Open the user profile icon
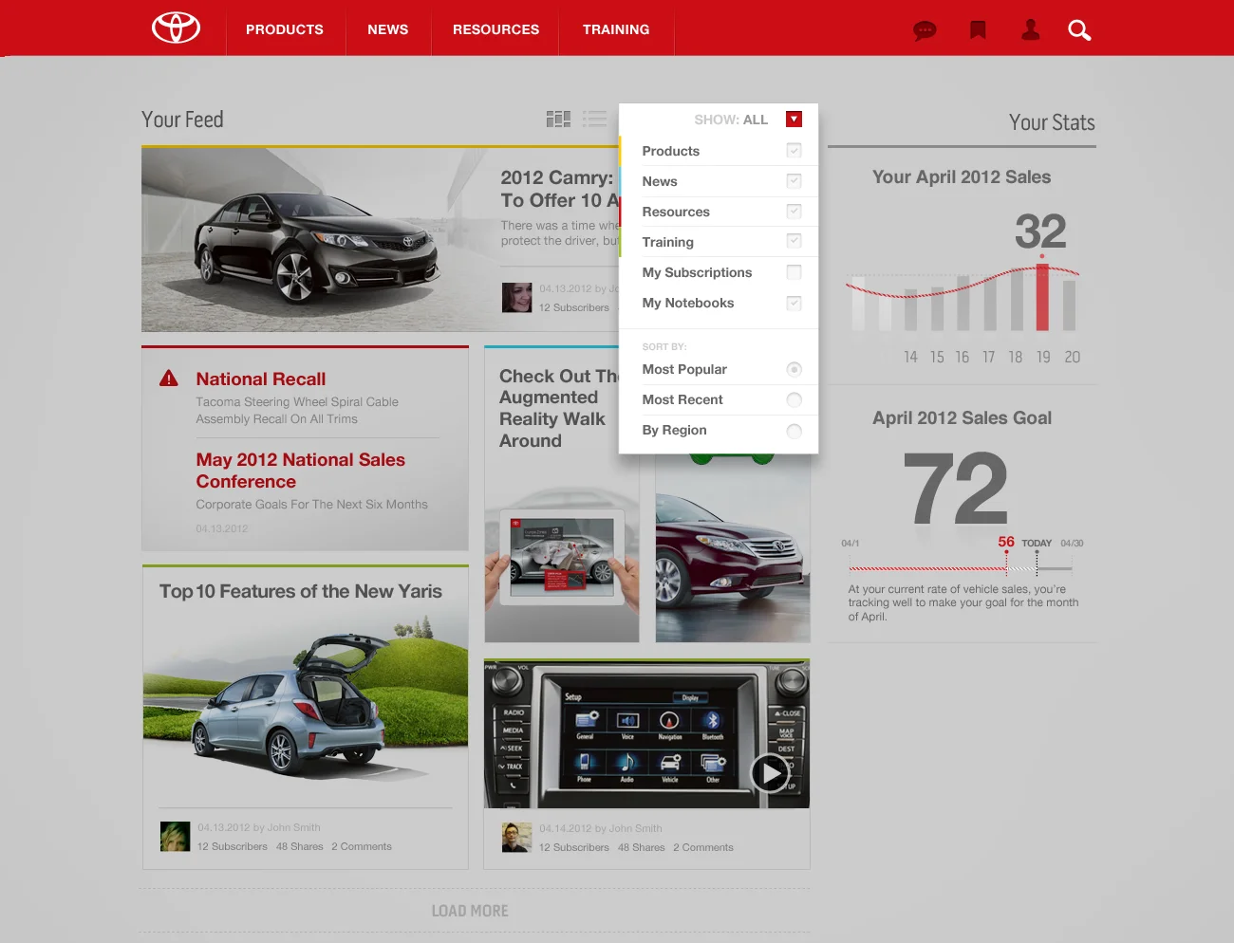Image resolution: width=1234 pixels, height=943 pixels. tap(1031, 30)
